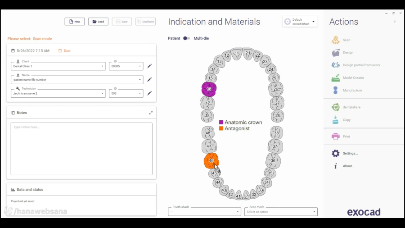405x228 pixels.
Task: Select the Manufacture action icon
Action: coord(335,91)
